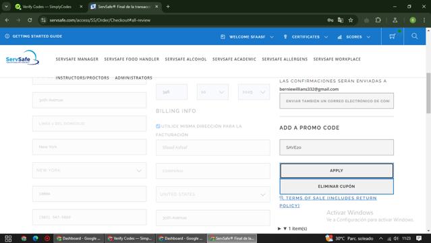Image resolution: width=431 pixels, height=243 pixels.
Task: Click the ServSafe logo
Action: coord(22,58)
